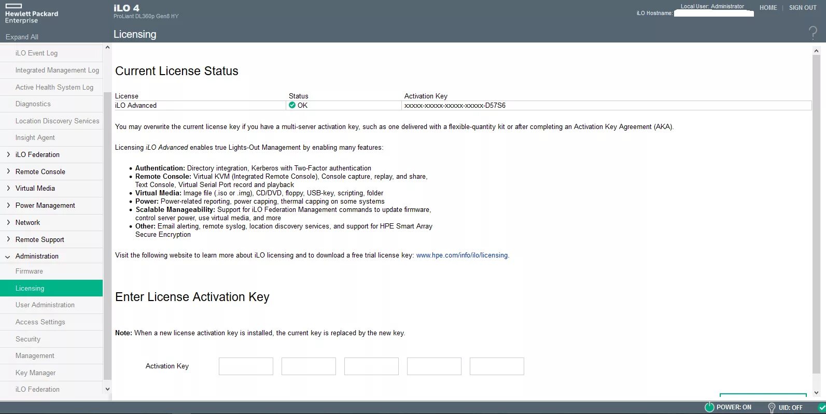Click the Hewlett Packard Enterprise logo
The width and height of the screenshot is (826, 414).
[x=31, y=14]
